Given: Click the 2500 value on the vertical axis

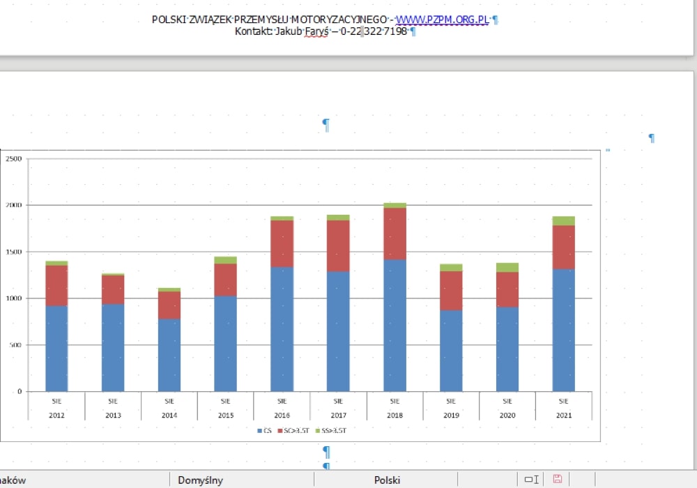Looking at the screenshot, I should (x=14, y=159).
